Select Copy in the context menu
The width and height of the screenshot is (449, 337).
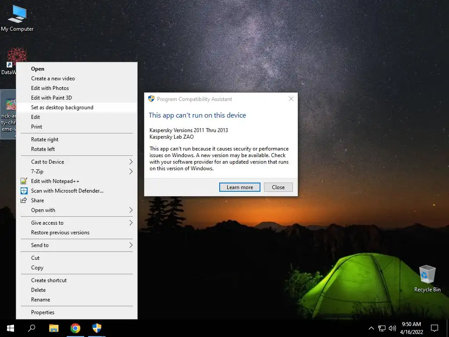[x=77, y=268]
